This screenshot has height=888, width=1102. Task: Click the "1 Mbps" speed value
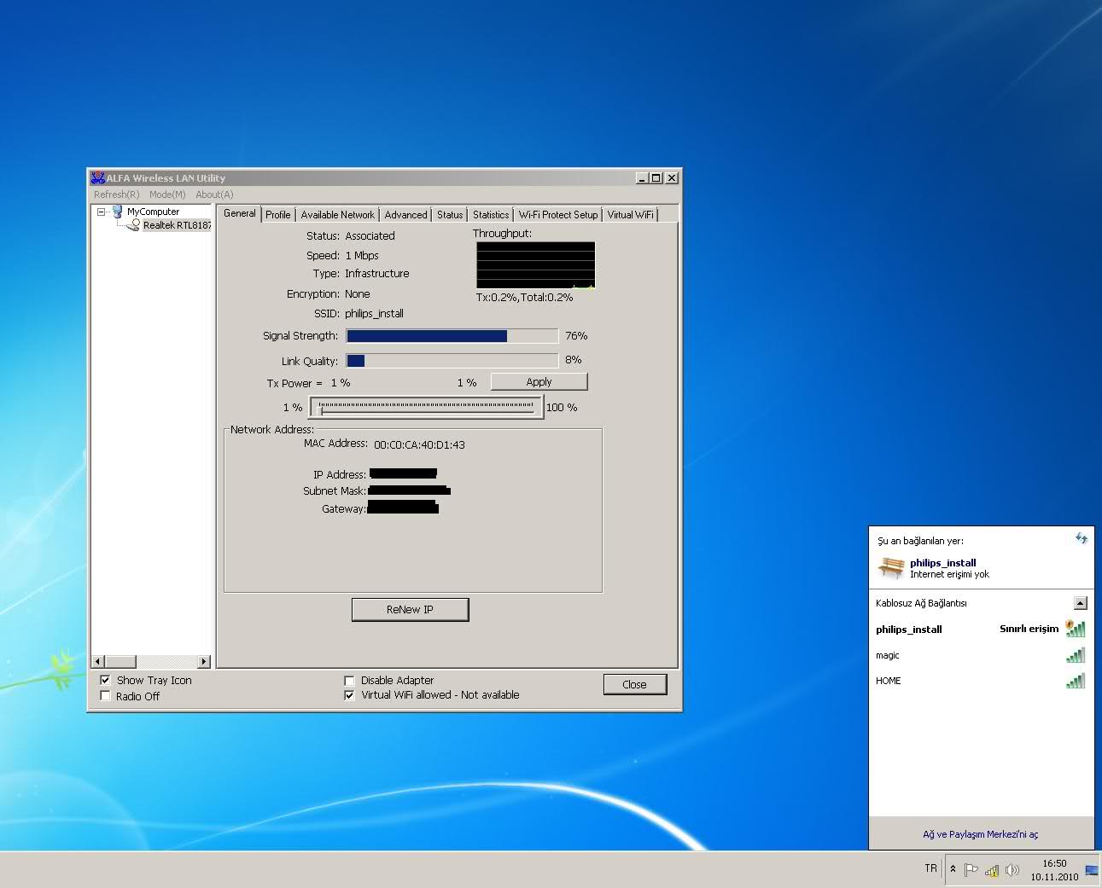click(x=362, y=255)
